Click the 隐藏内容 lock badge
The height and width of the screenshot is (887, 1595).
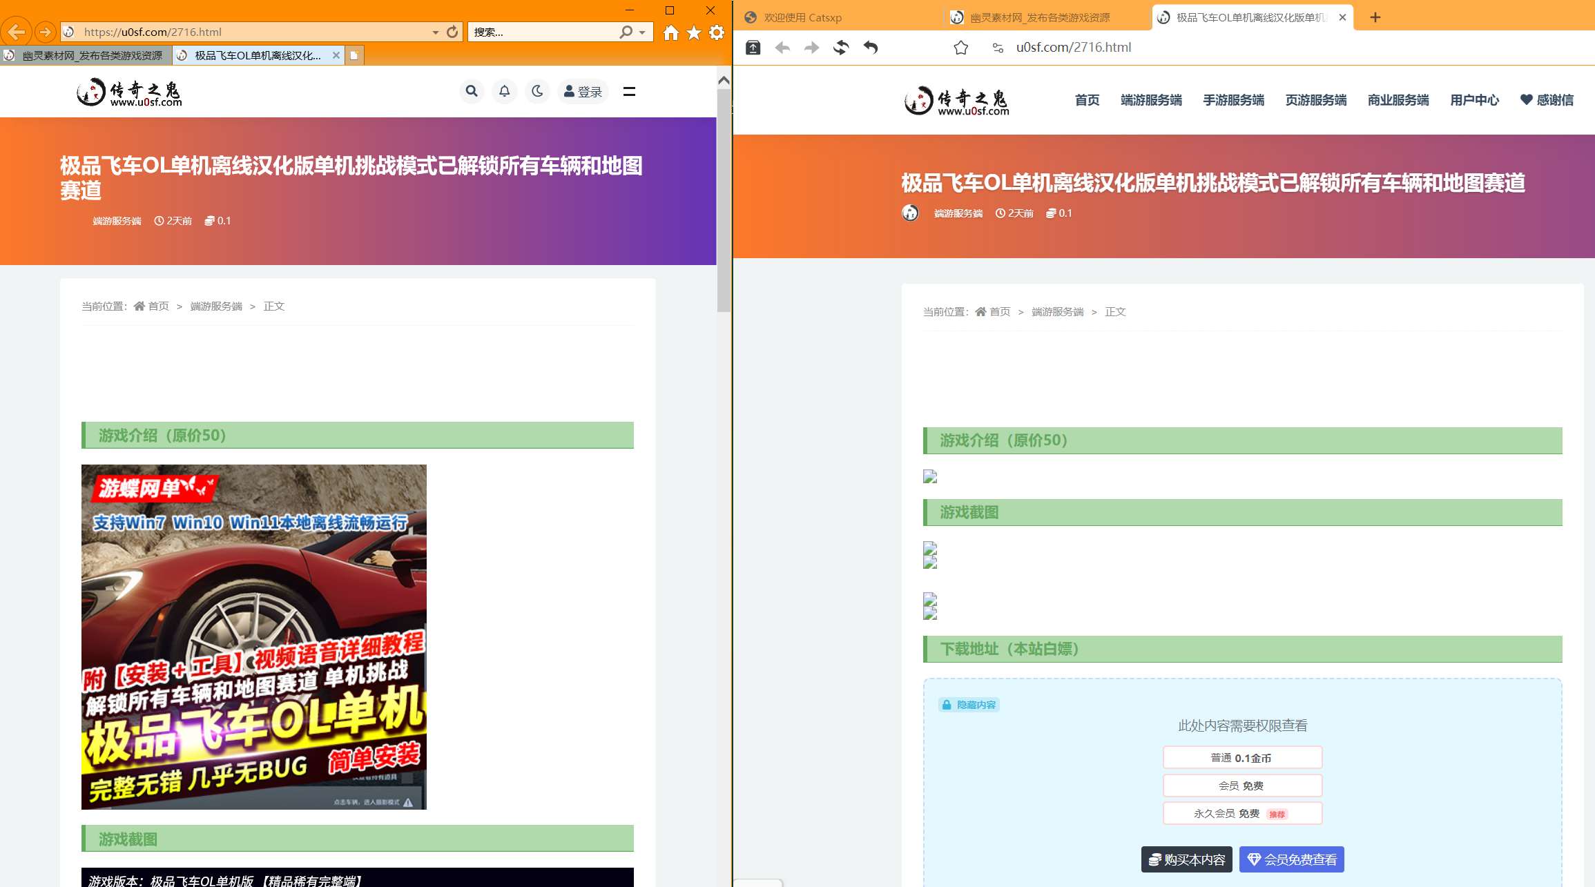pos(969,705)
